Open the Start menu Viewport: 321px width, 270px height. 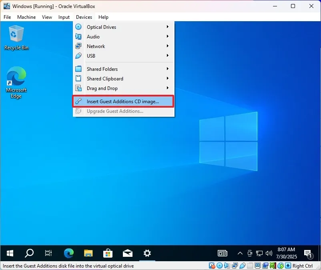(x=10, y=253)
